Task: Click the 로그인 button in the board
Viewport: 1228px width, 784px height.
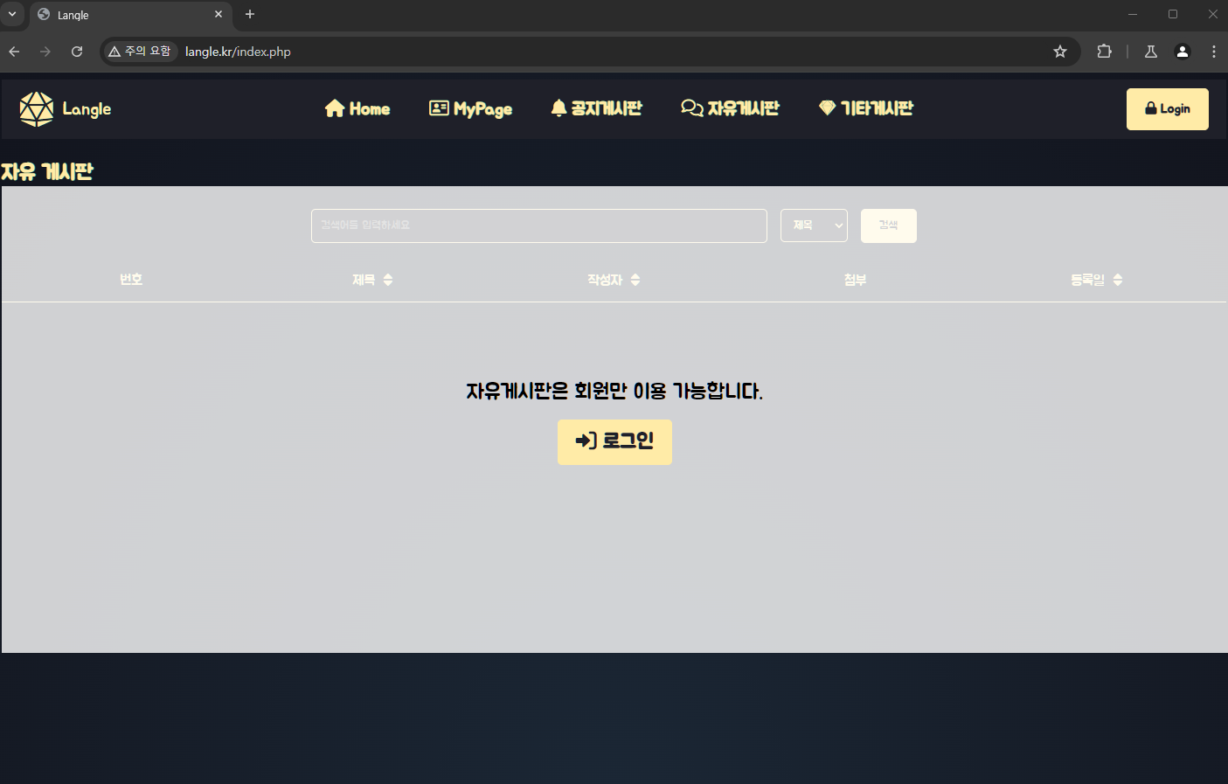Action: pos(614,441)
